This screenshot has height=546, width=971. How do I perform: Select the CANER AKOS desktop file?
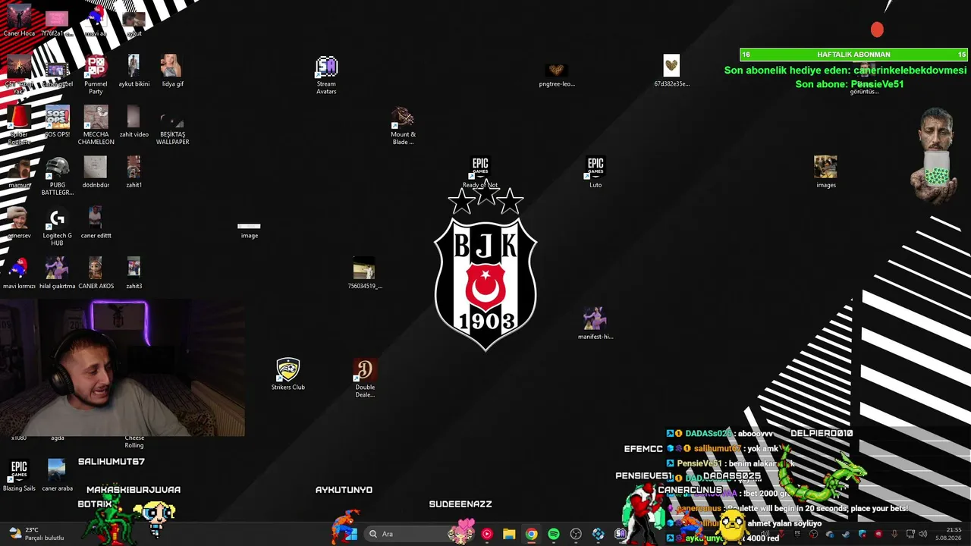tap(96, 274)
